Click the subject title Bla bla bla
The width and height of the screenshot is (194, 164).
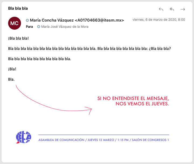[x=18, y=8]
